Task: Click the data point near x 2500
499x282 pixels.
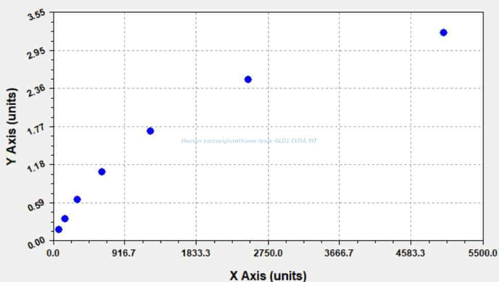Action: click(248, 79)
